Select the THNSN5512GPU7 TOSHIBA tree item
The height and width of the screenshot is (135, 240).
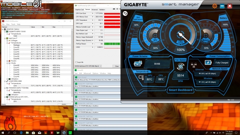19,88
